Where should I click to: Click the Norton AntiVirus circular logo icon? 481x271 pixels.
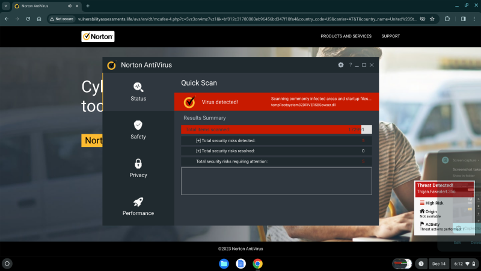point(111,65)
